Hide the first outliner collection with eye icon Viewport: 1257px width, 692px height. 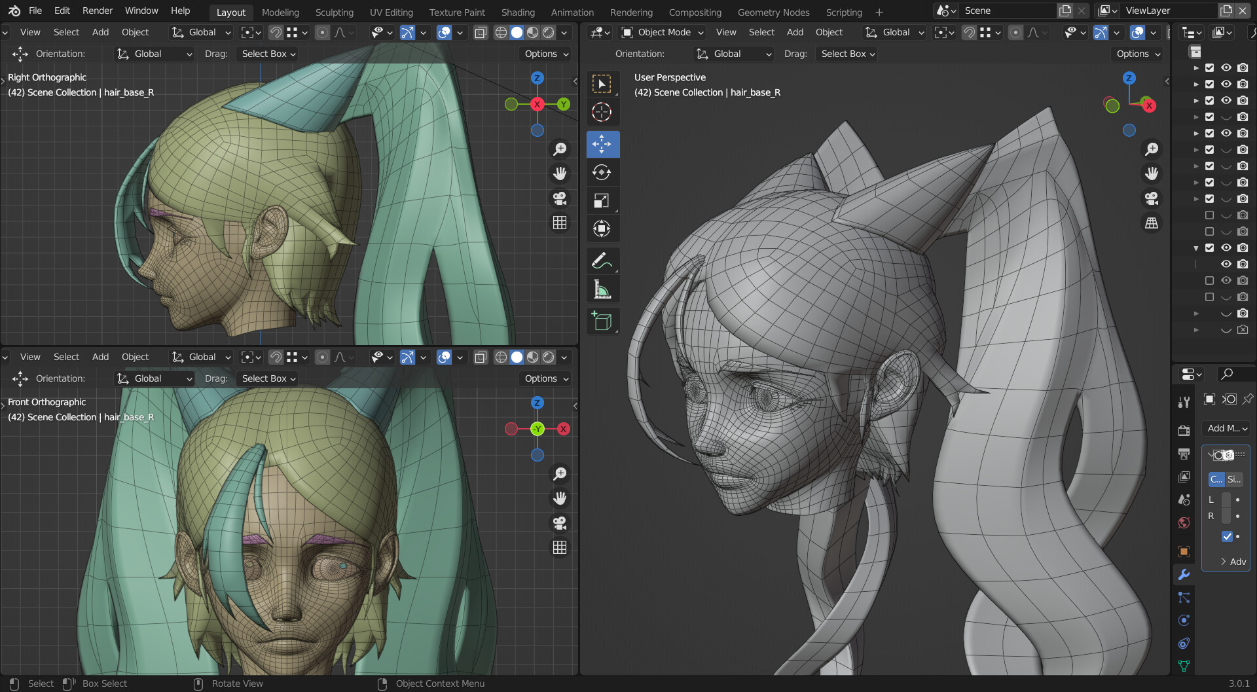[1226, 67]
